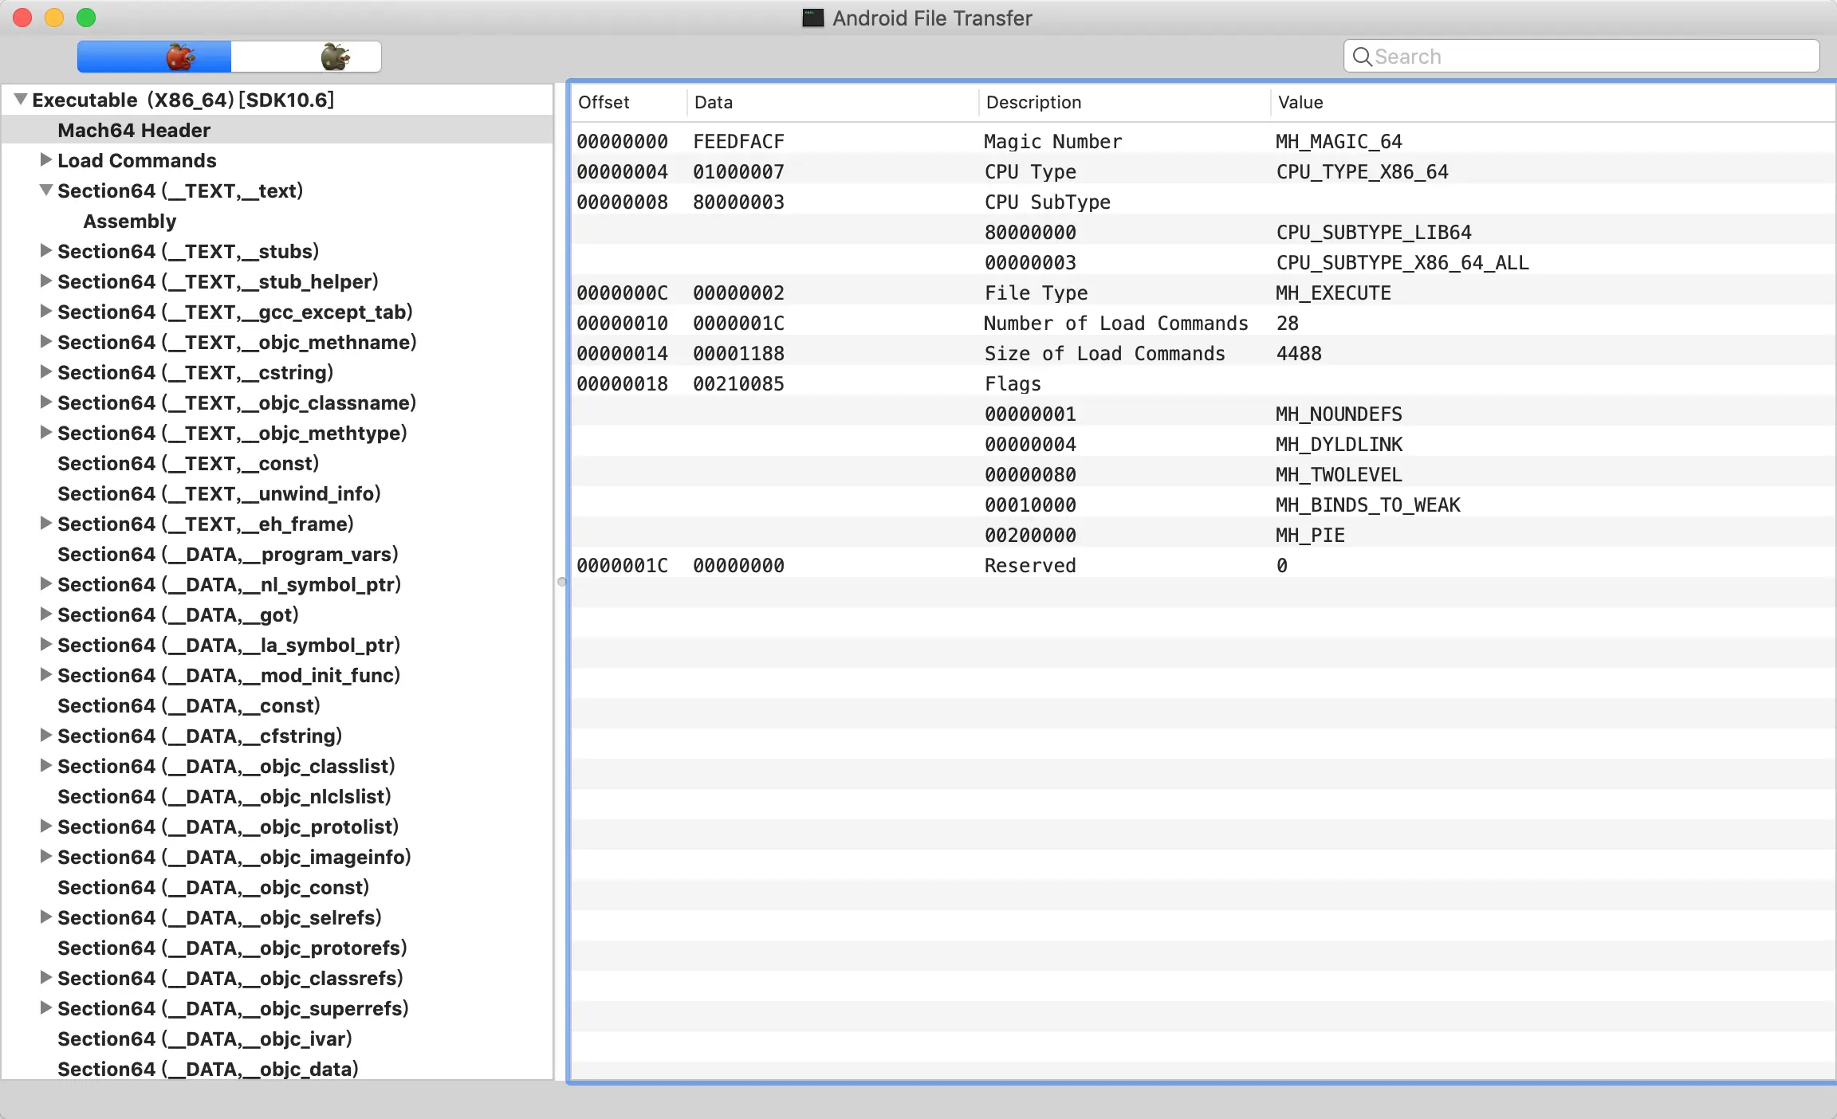The height and width of the screenshot is (1119, 1837).
Task: Click the magnifying glass search icon
Action: (x=1362, y=57)
